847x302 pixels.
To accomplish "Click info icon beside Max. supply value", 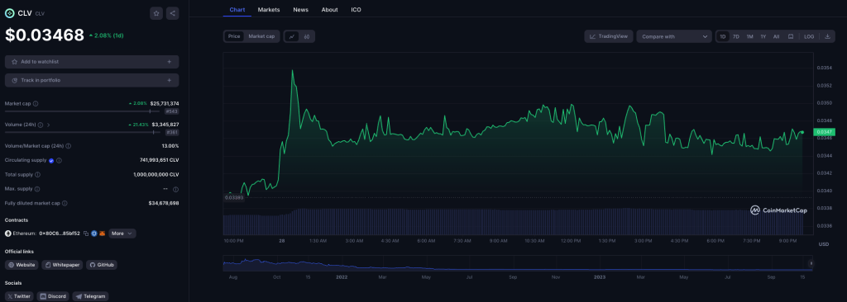I will tap(175, 189).
